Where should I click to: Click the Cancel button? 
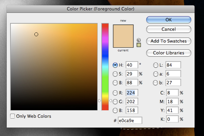coord(169,29)
